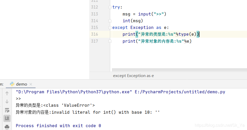This screenshot has height=130, width=247.
Task: Click console output "<class 'ValueError'>"
Action: 69,105
